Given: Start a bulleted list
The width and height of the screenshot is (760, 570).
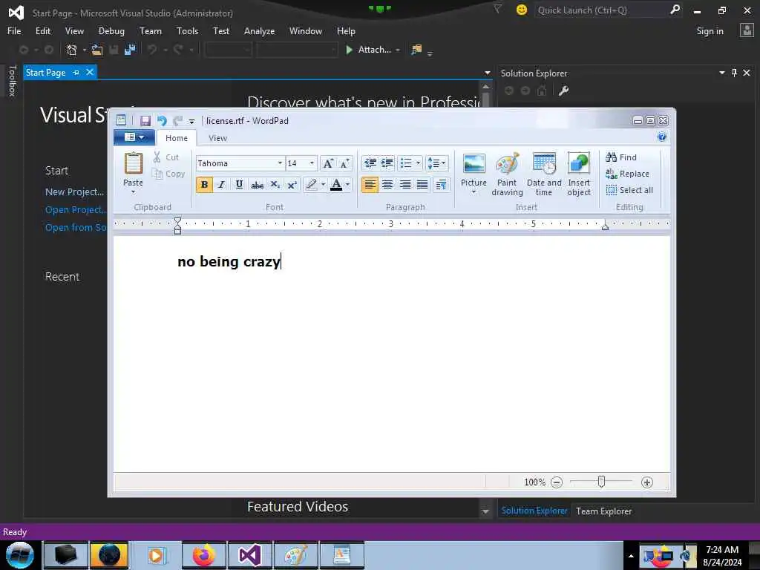Looking at the screenshot, I should click(406, 163).
